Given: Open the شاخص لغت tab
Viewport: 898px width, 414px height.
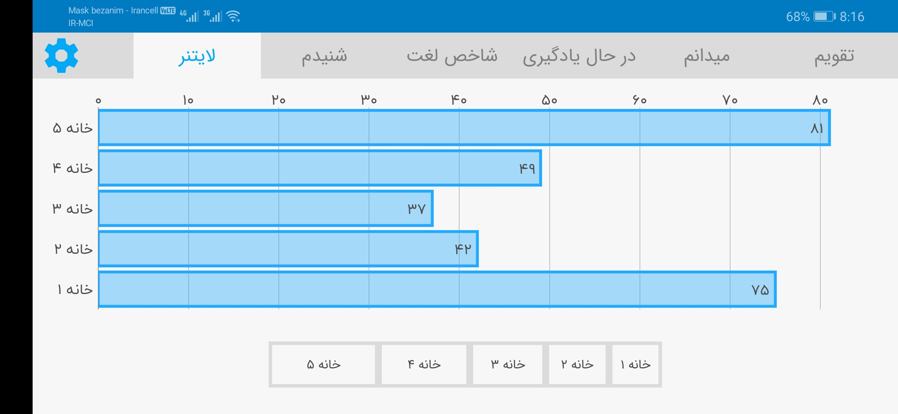Looking at the screenshot, I should pos(452,56).
